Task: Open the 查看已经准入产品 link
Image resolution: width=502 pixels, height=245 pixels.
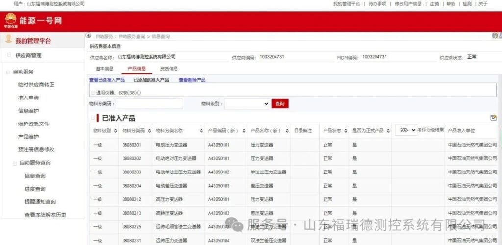Action: 106,80
